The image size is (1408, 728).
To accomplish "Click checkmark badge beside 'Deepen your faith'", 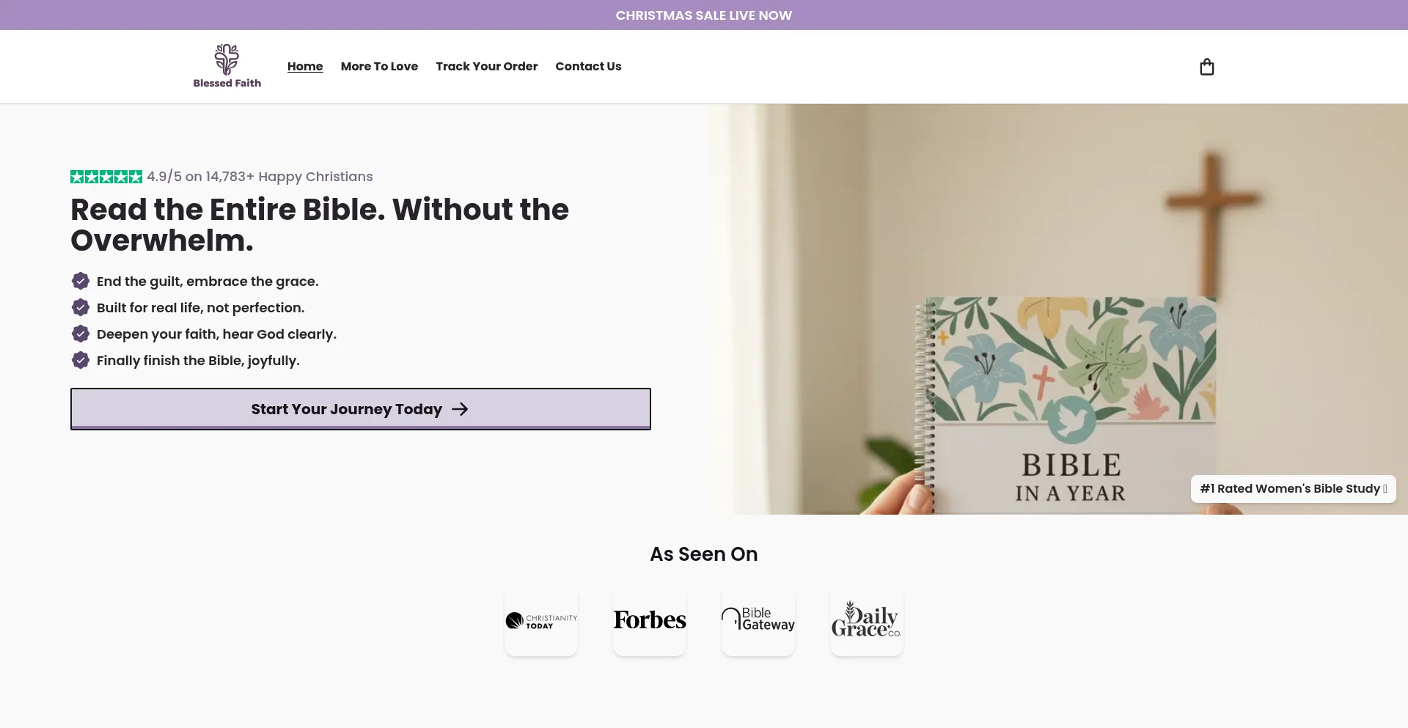I will coord(81,334).
